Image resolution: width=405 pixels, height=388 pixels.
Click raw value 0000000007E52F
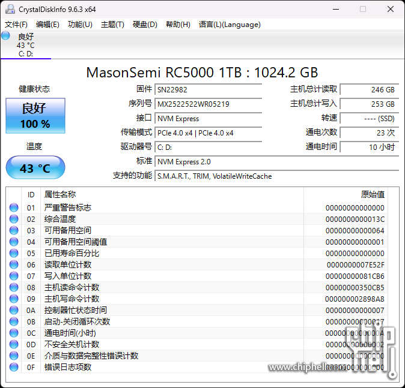(x=356, y=265)
